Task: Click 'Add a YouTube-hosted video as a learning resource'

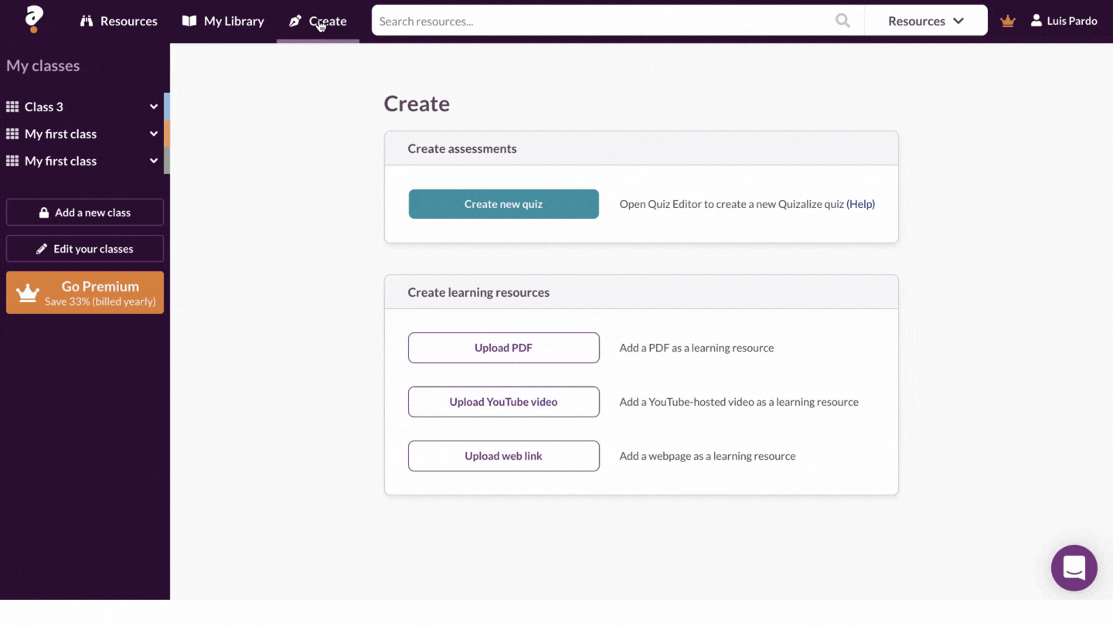Action: (x=739, y=402)
